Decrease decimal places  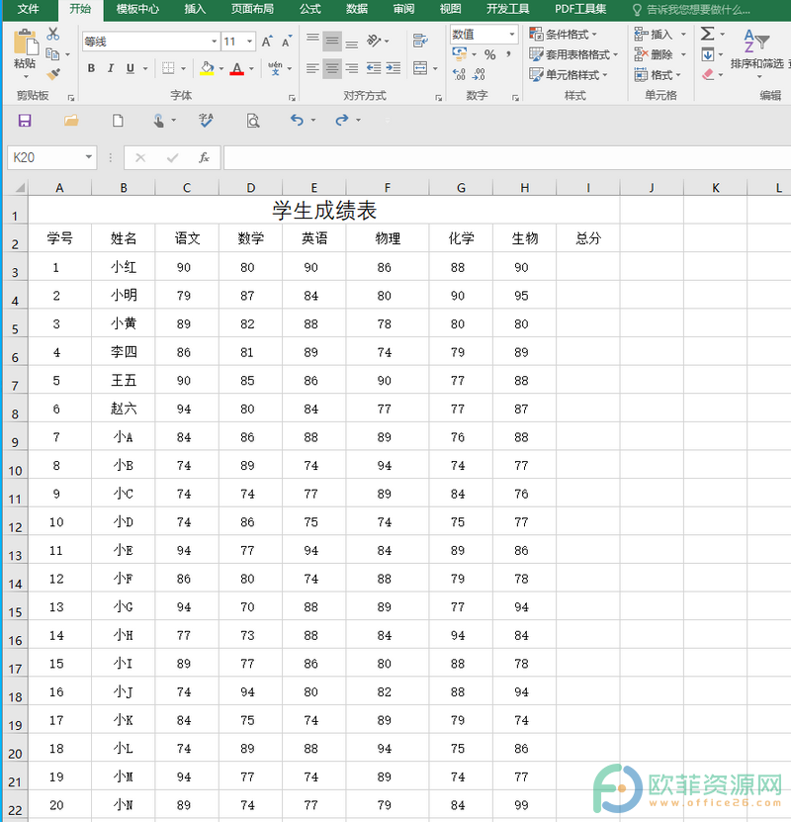[479, 74]
